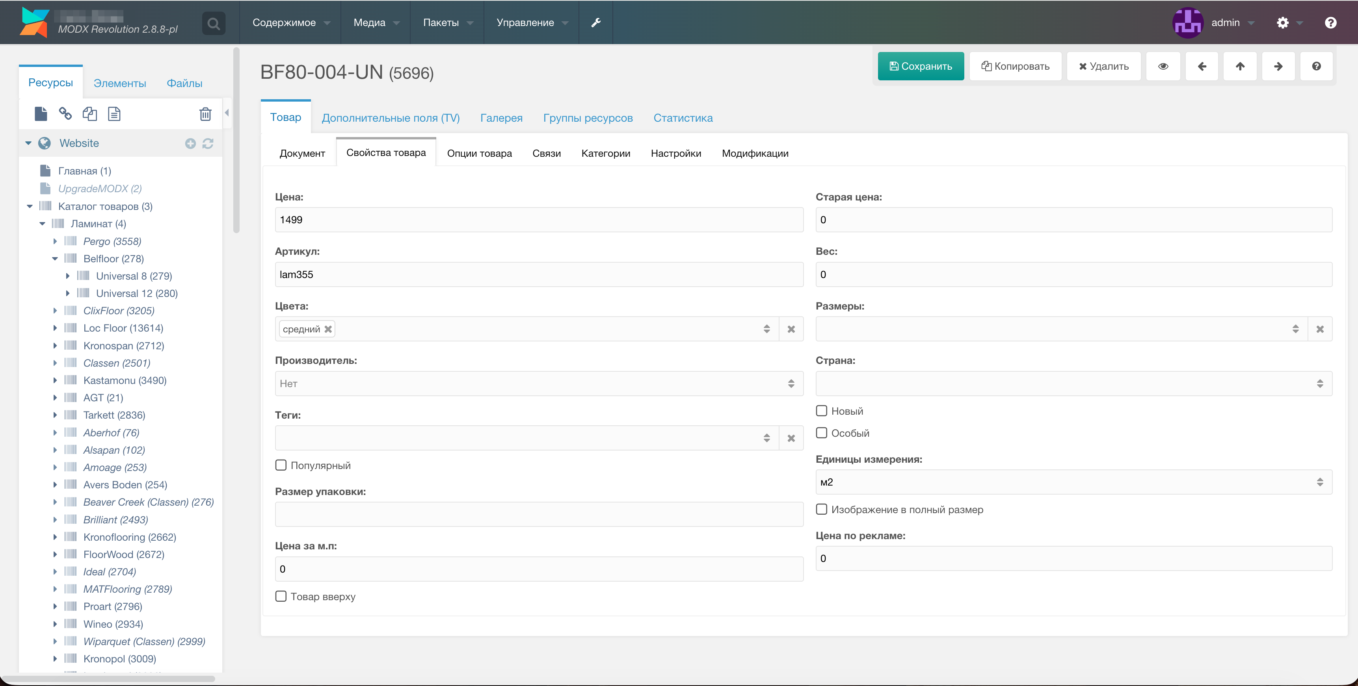Select Kronospan (2712) in the tree
This screenshot has width=1358, height=686.
(x=124, y=346)
